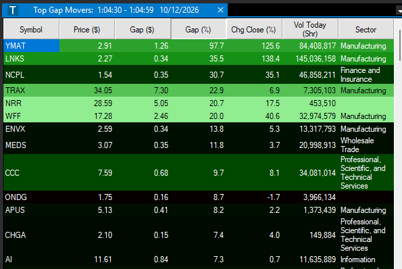Click CHGA volume 149,884
Screen dimensions: 402x269
tap(323, 235)
